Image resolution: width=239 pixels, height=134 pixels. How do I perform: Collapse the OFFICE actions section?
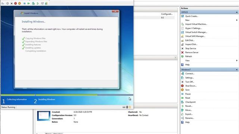point(236,12)
